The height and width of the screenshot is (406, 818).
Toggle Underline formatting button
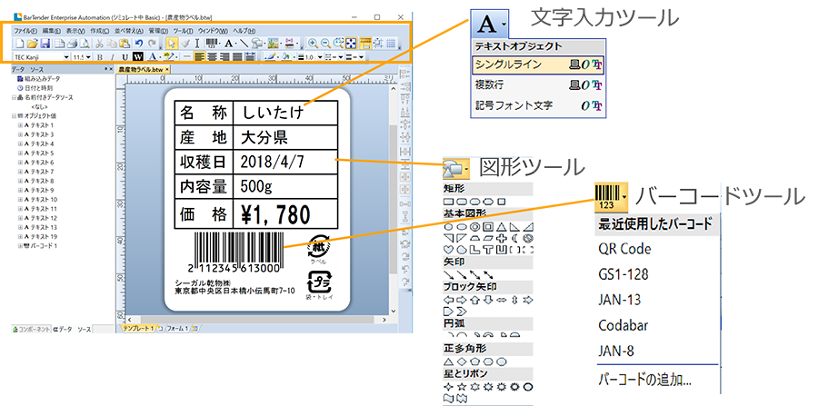pos(125,56)
